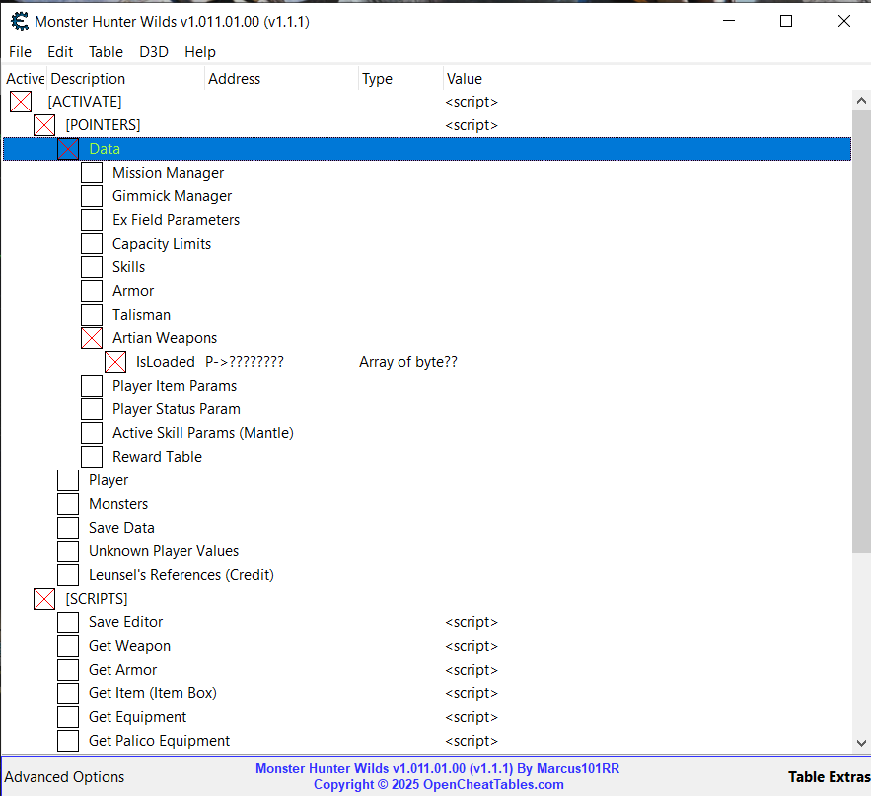The image size is (871, 796).
Task: Open the File menu
Action: [20, 52]
